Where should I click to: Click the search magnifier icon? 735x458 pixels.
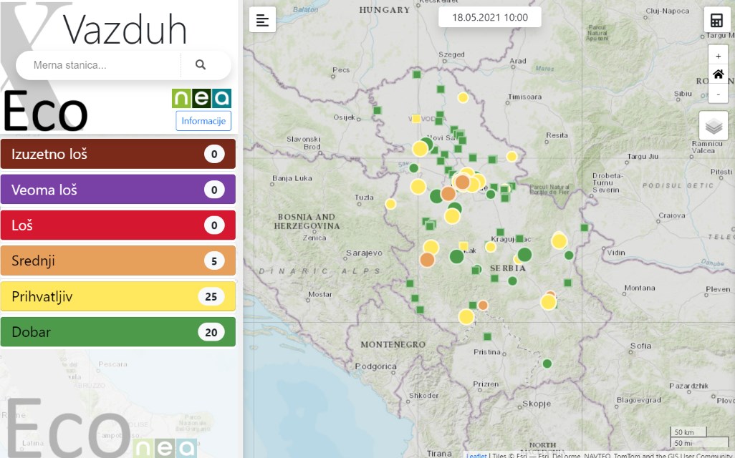click(x=201, y=64)
